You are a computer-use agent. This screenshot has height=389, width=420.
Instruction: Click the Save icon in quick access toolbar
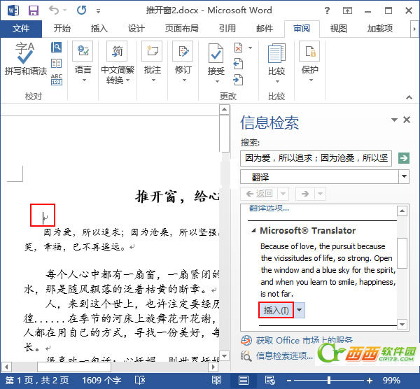coord(34,10)
